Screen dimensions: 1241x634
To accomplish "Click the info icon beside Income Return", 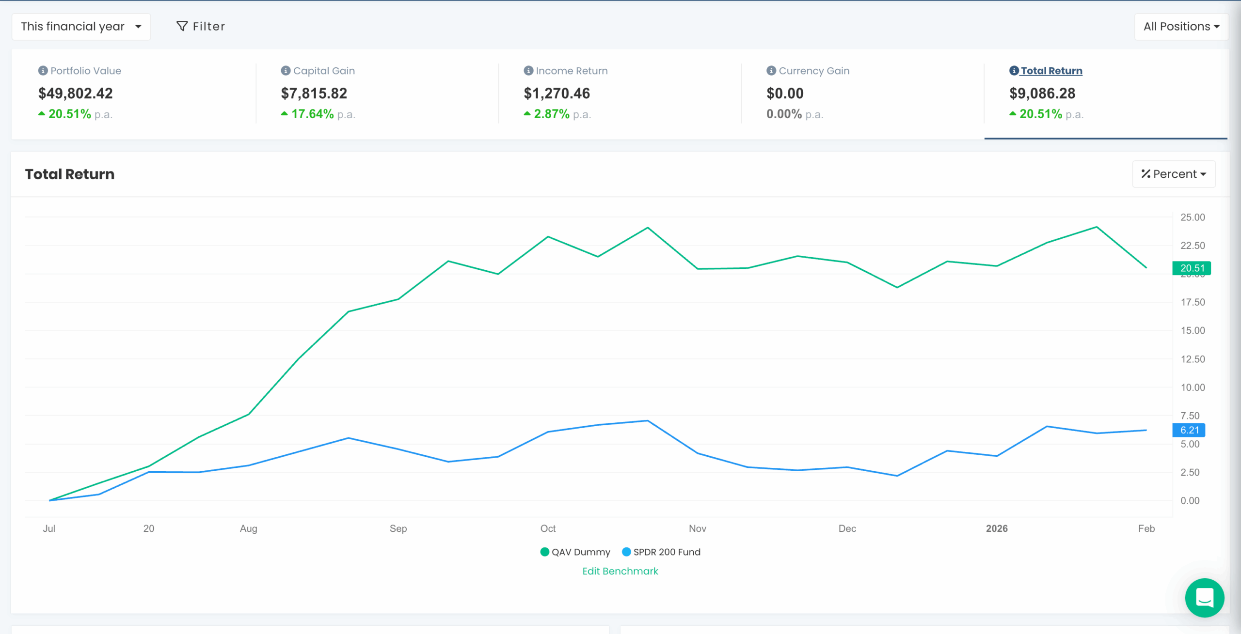I will 527,70.
